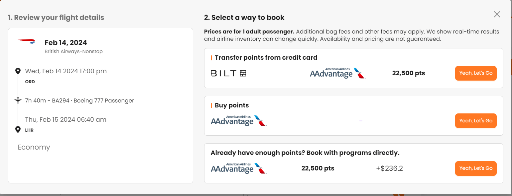The image size is (512, 196).
Task: Select the departure time Wed, Feb 14 text
Action: 66,71
